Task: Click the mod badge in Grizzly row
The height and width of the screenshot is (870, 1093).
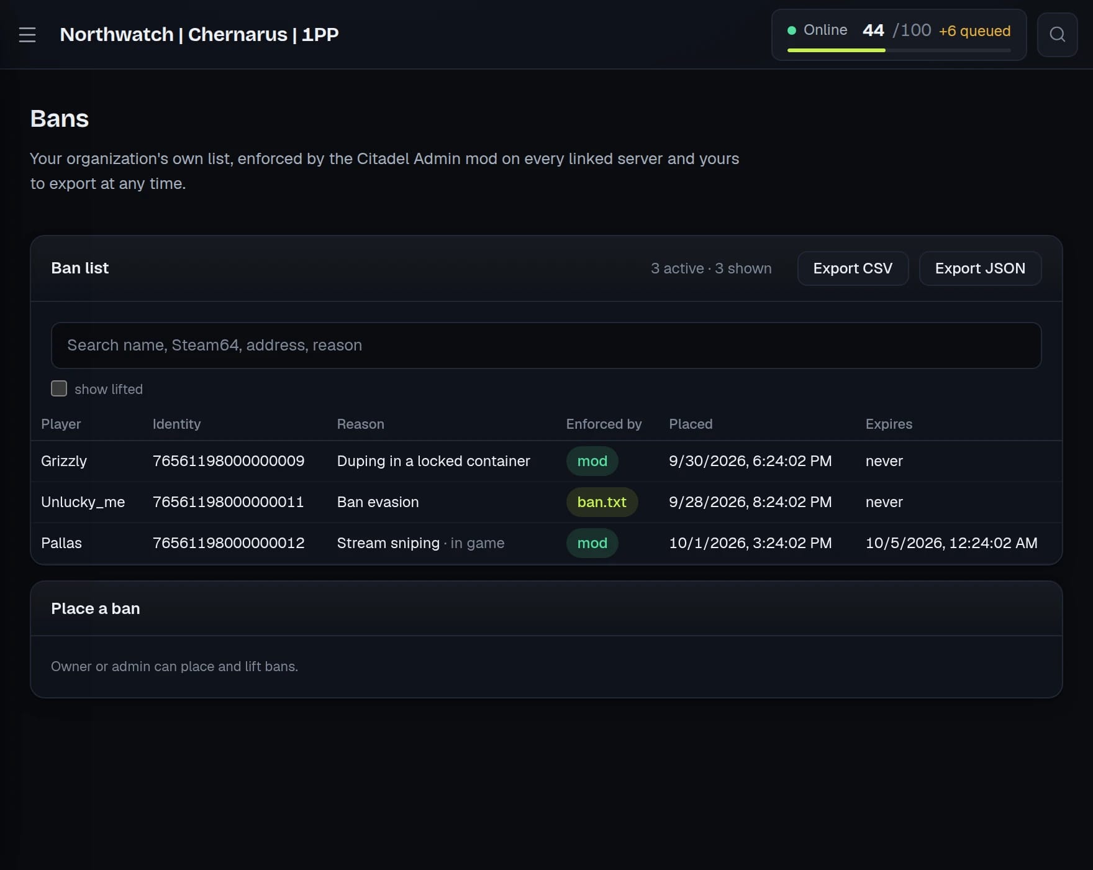Action: (x=592, y=461)
